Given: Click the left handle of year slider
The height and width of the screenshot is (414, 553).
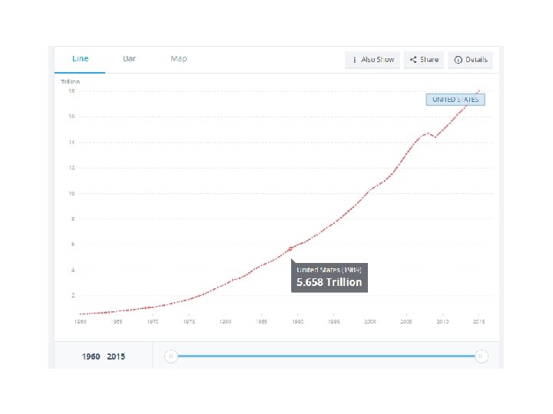Looking at the screenshot, I should click(171, 356).
